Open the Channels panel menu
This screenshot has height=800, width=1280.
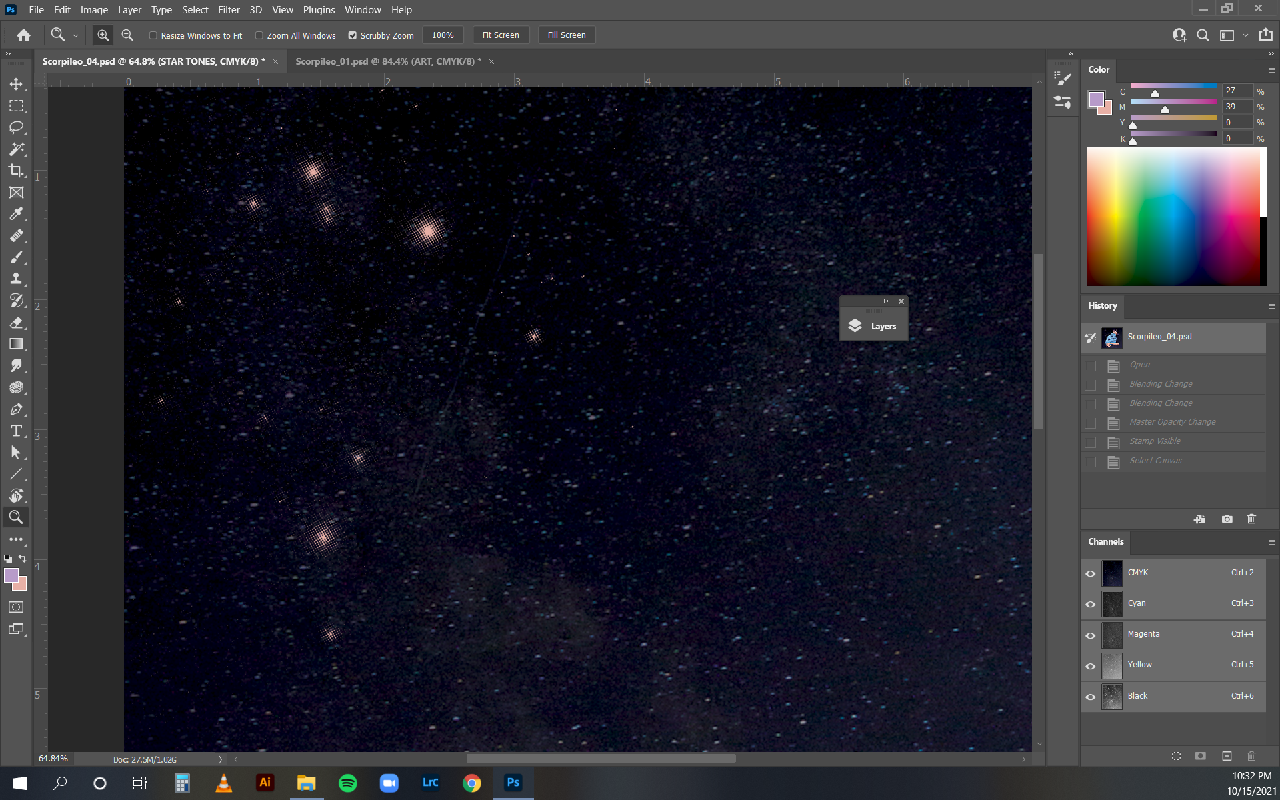pos(1271,542)
